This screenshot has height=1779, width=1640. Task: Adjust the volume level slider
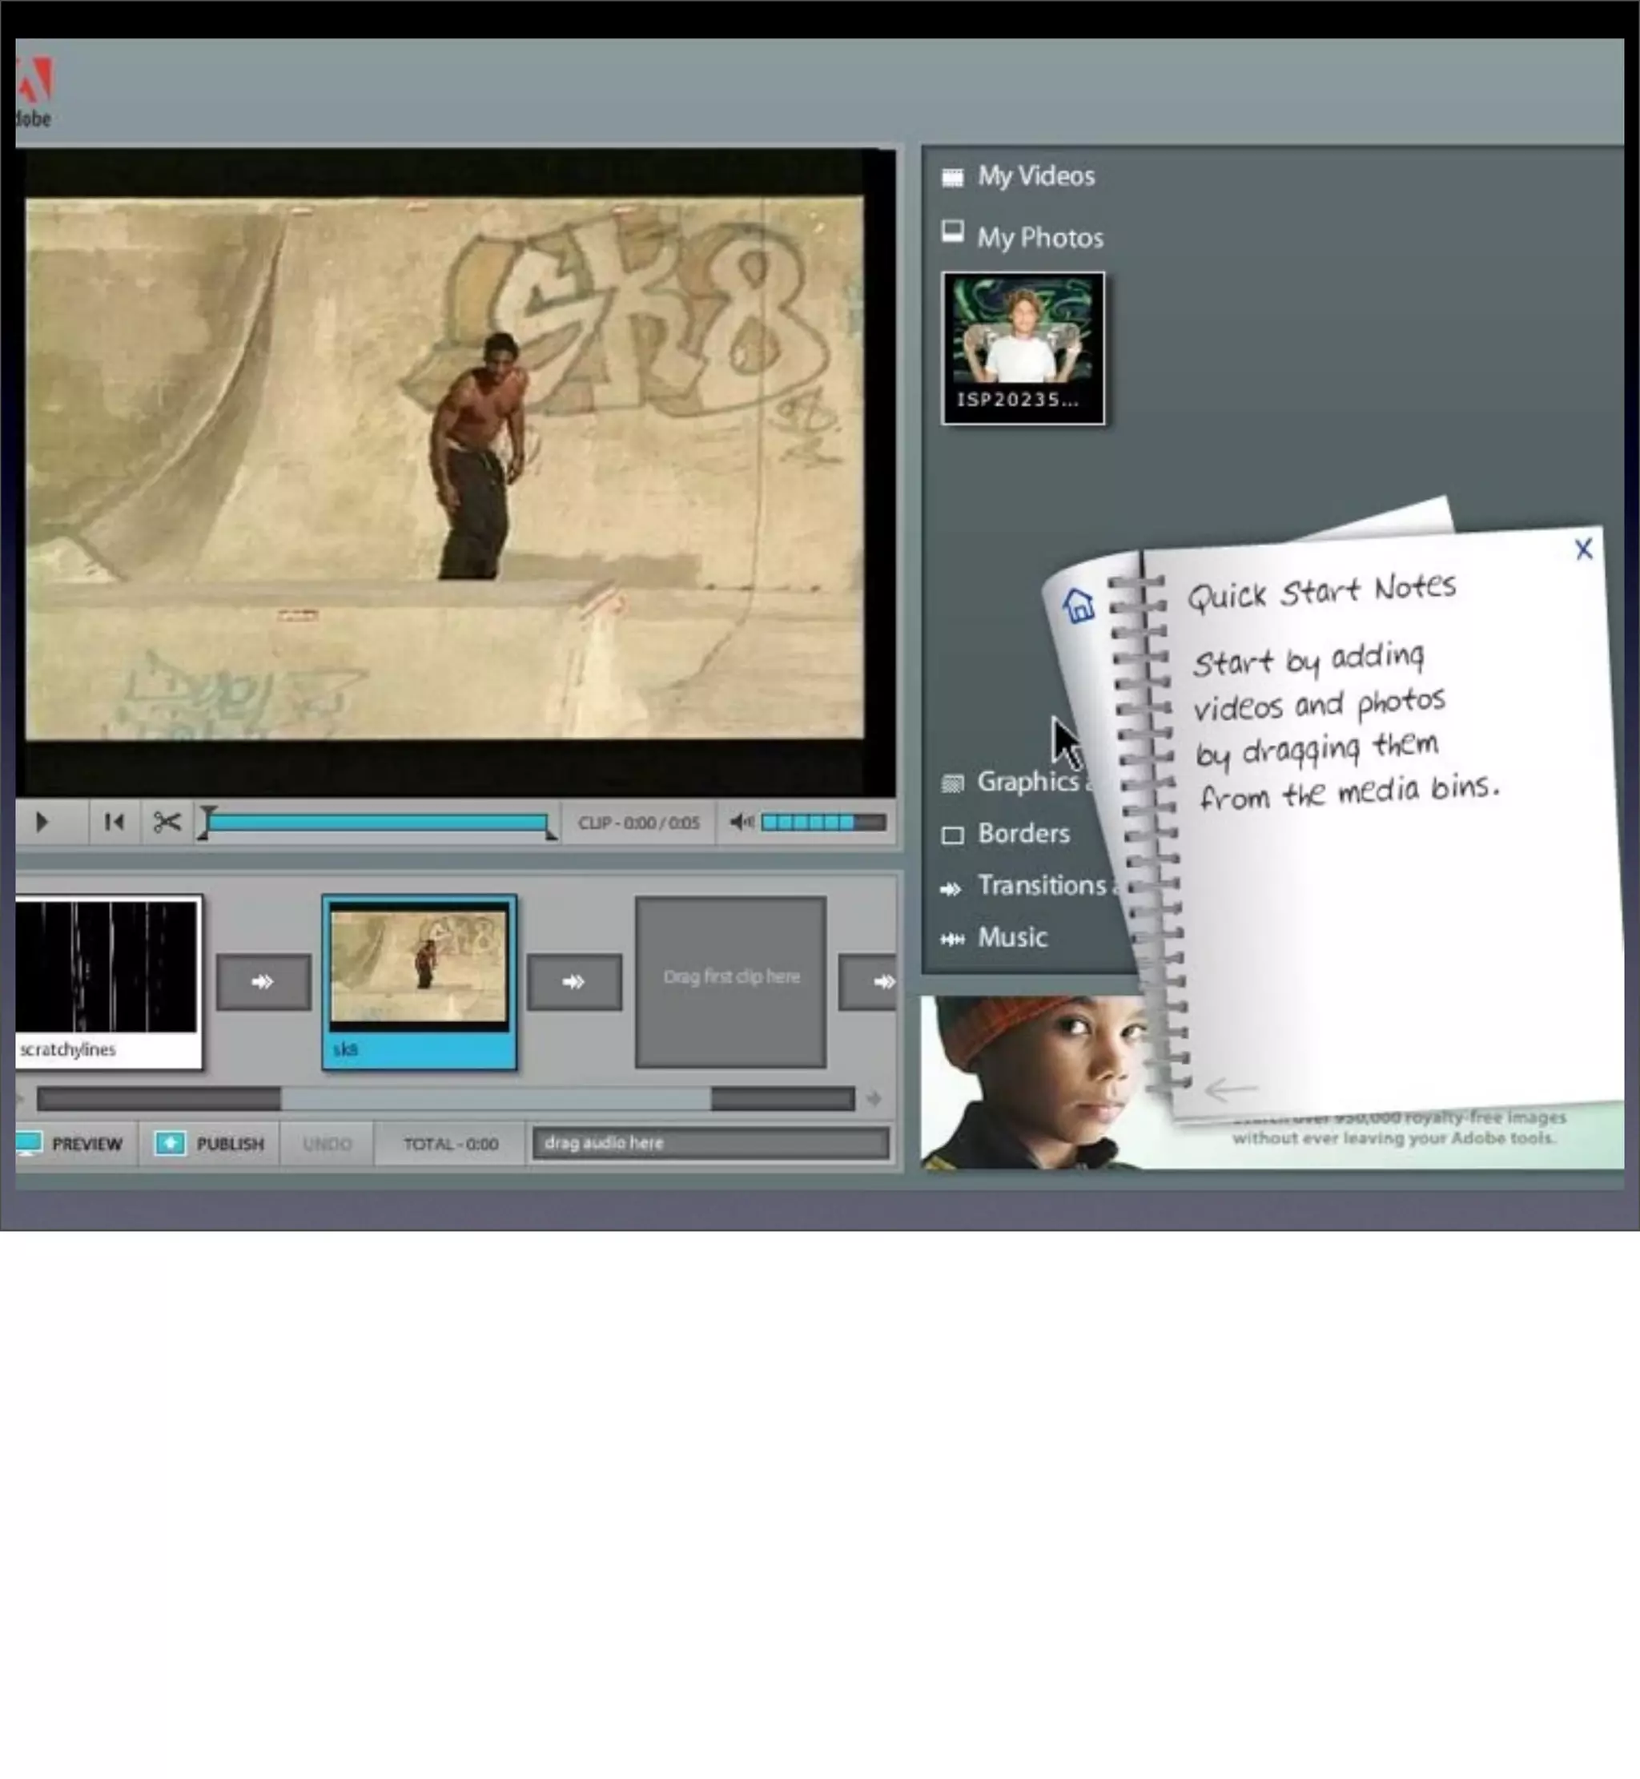822,822
